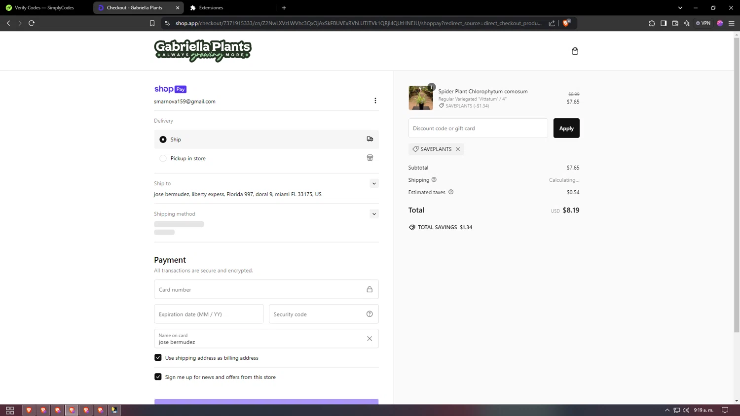Click the card number lock icon

click(370, 289)
